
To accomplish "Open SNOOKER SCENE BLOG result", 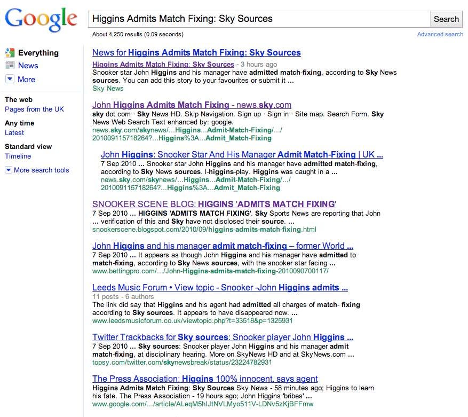I will (x=214, y=204).
